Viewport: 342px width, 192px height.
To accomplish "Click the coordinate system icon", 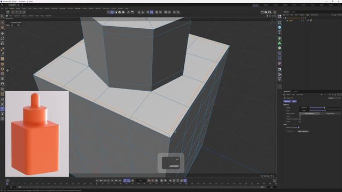I will pyautogui.click(x=24, y=12).
